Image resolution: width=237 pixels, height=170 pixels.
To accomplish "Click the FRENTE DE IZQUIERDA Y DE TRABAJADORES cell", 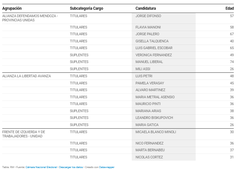I will [x=24, y=134].
